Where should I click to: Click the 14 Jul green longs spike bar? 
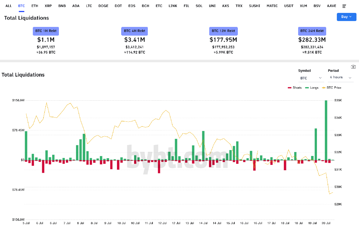[203, 146]
